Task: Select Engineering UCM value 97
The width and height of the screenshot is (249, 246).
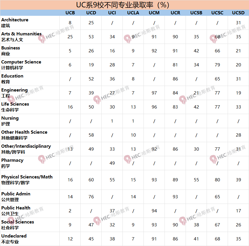Action: 154,93
